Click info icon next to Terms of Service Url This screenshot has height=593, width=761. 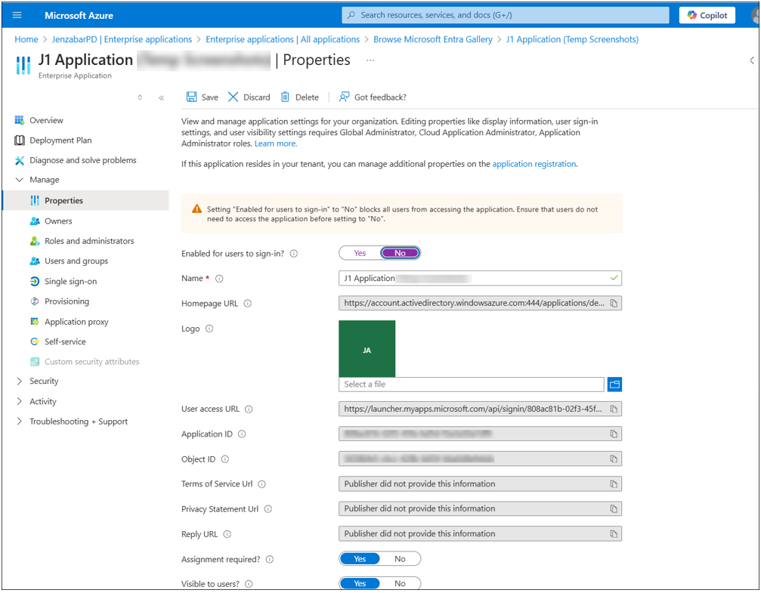point(261,484)
